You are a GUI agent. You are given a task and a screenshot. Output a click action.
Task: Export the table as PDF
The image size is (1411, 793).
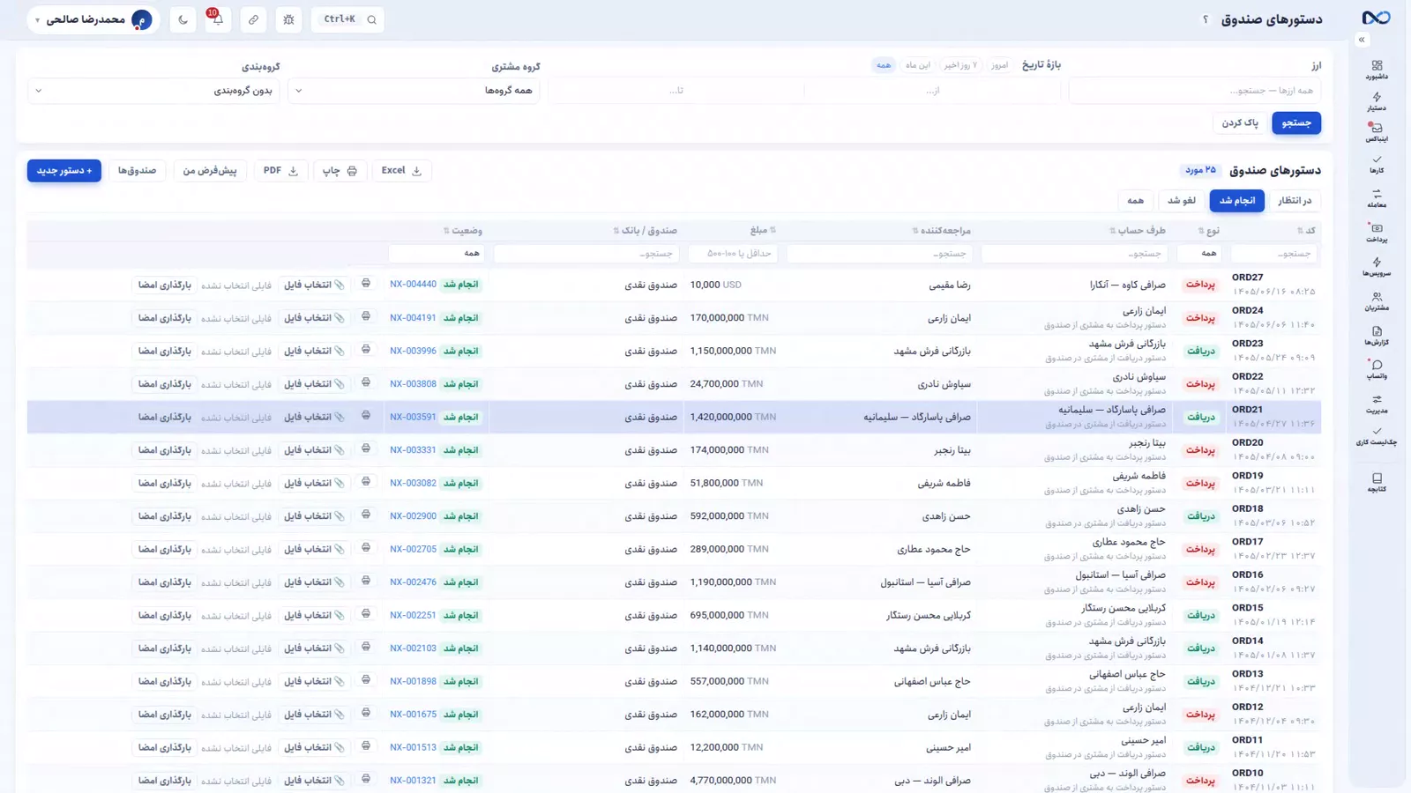pyautogui.click(x=280, y=171)
